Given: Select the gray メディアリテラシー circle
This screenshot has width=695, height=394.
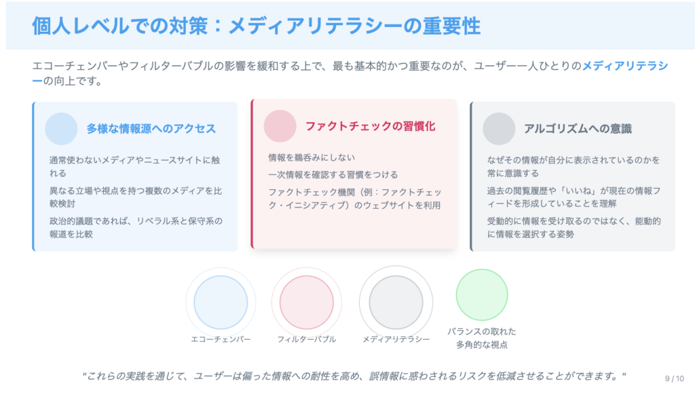Looking at the screenshot, I should pyautogui.click(x=396, y=302).
